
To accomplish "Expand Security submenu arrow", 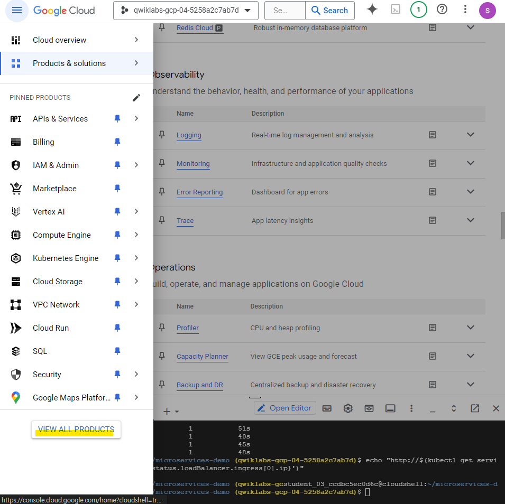I will click(x=136, y=374).
